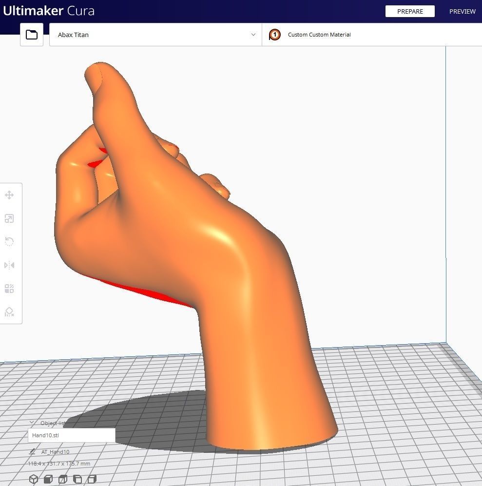Select the Support Blocker tool
This screenshot has height=486, width=482.
9,312
